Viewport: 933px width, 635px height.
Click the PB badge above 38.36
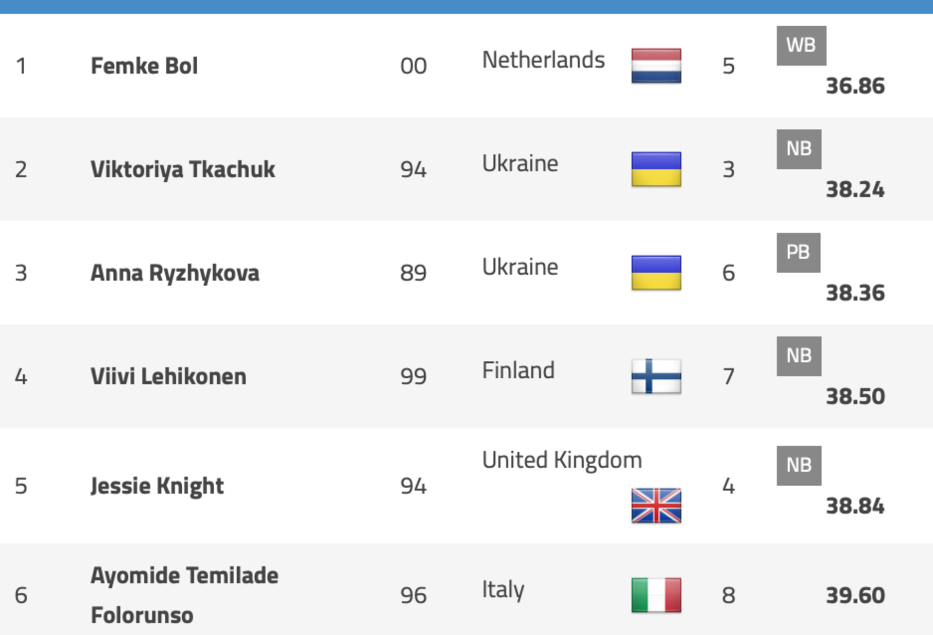[798, 253]
